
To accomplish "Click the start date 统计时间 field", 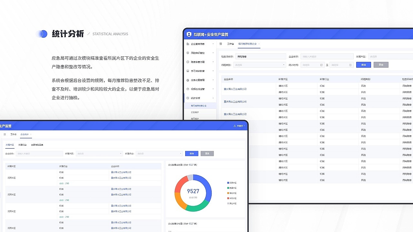I will pyautogui.click(x=313, y=65).
